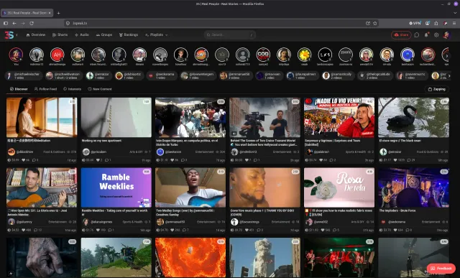
Task: Open 'The Imploders - Brute Force' title
Action: click(397, 211)
